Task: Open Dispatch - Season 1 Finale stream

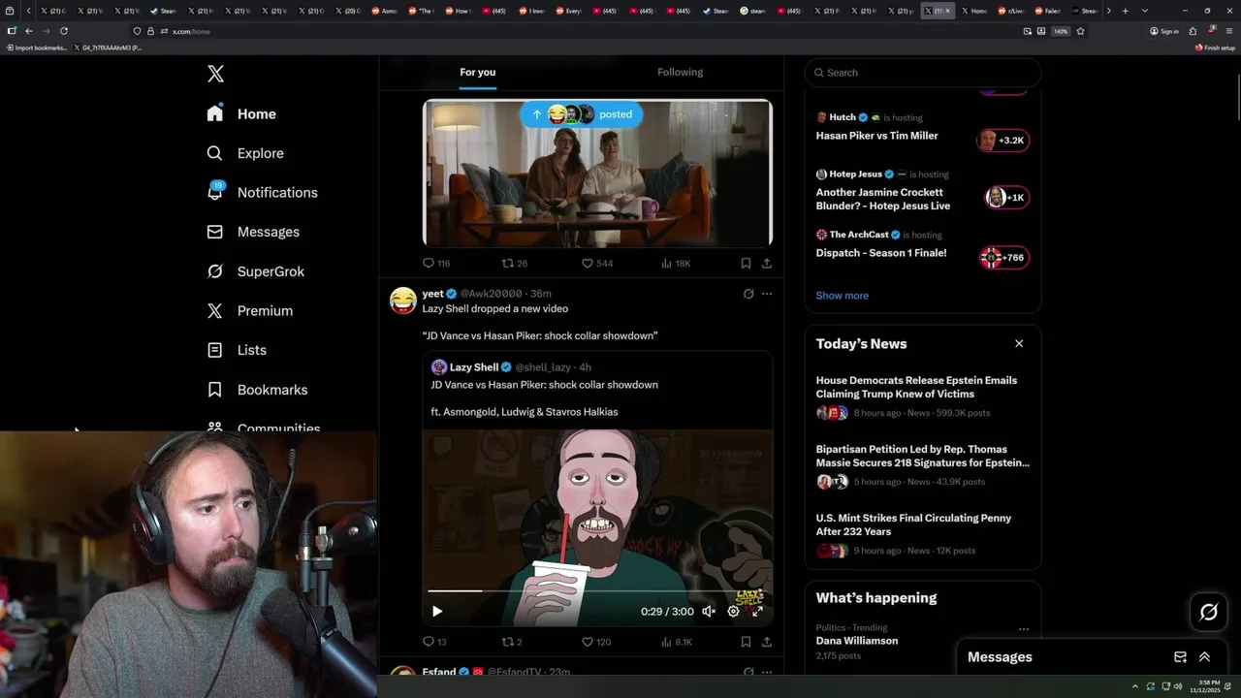Action: pos(881,253)
